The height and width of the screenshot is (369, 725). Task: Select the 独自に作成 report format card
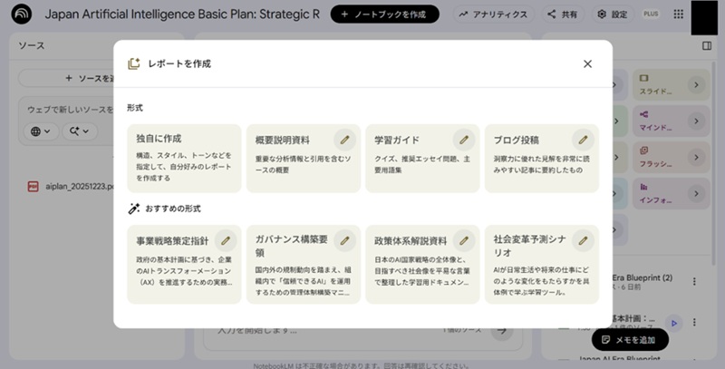184,158
